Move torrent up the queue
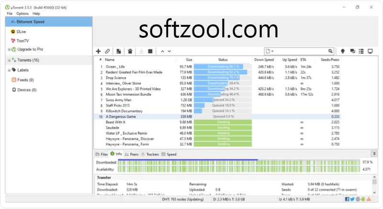Screen dimensions: 383x209 (162, 51)
